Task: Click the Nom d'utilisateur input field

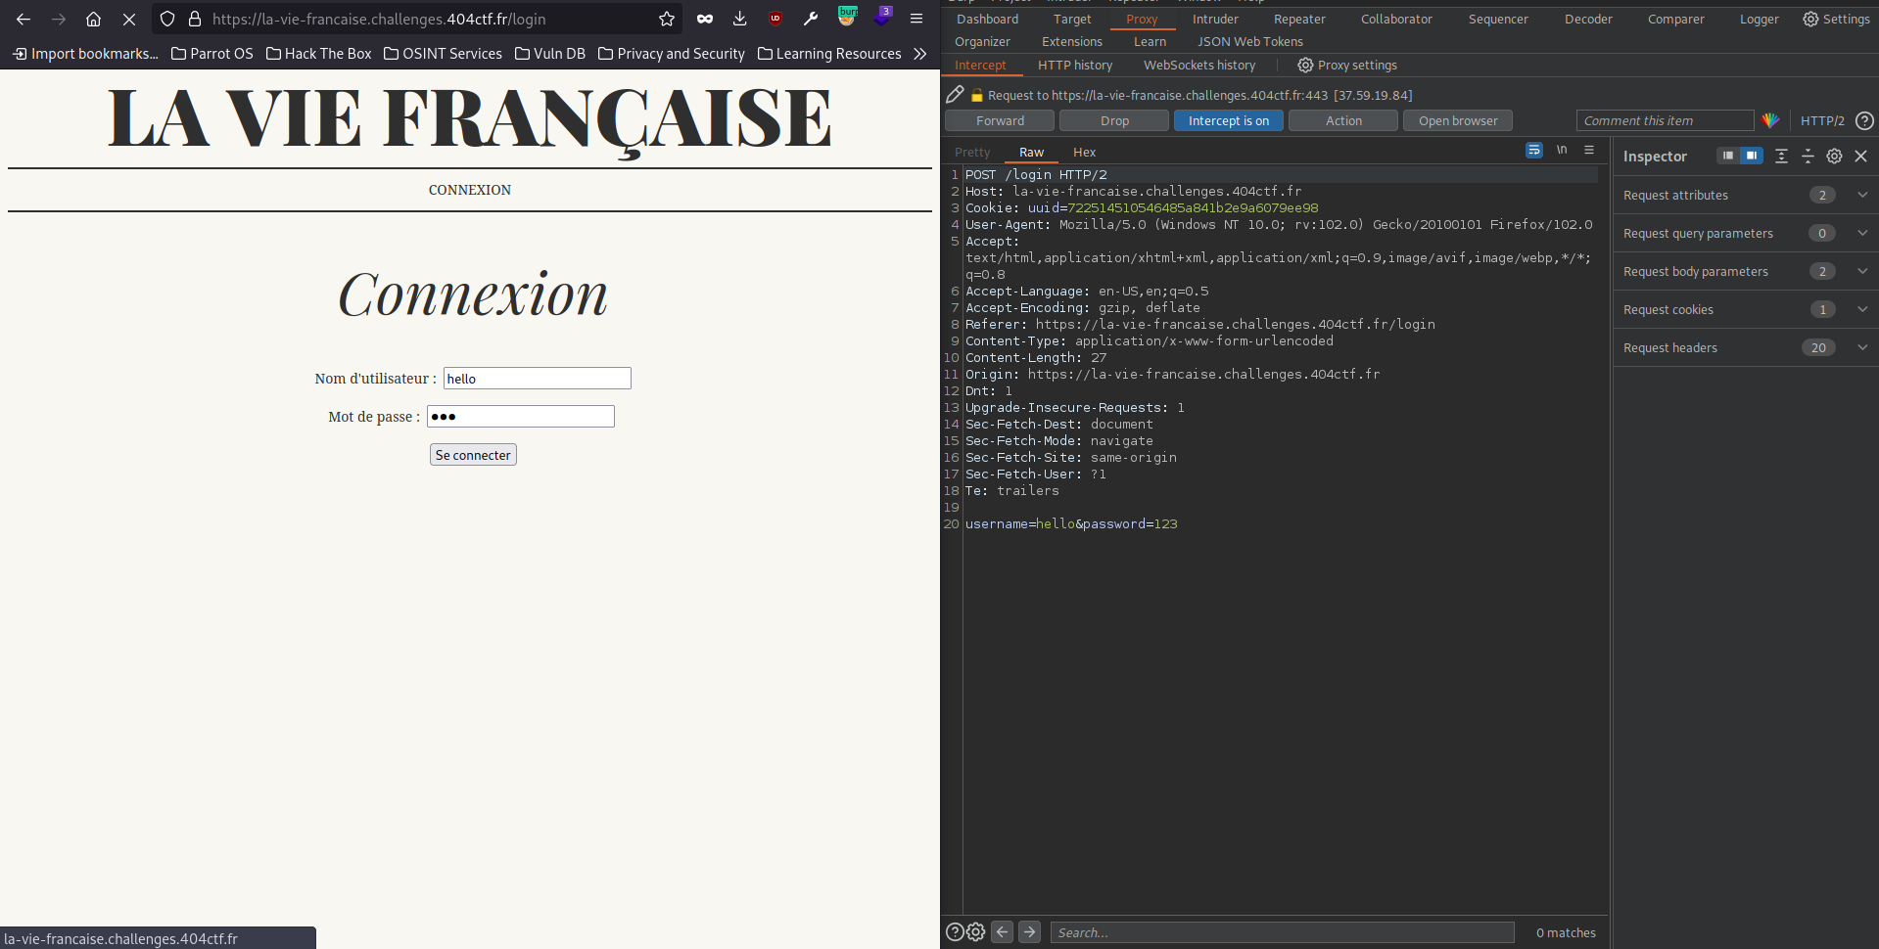Action: pos(537,379)
